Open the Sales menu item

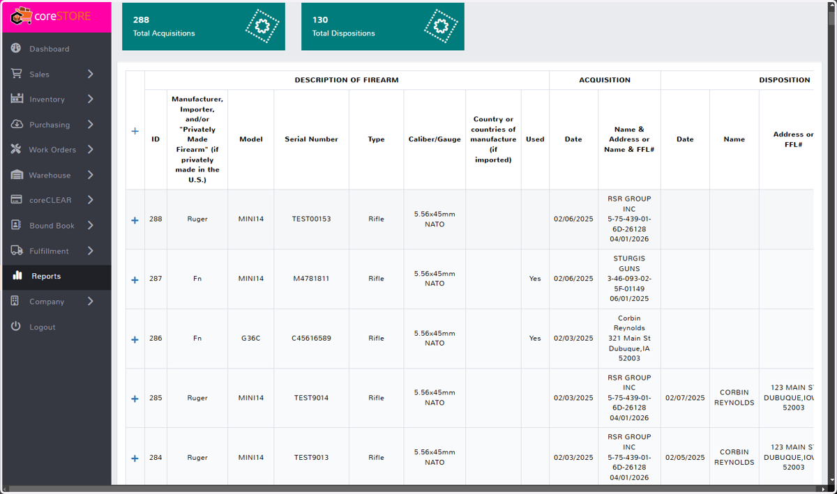click(x=56, y=74)
